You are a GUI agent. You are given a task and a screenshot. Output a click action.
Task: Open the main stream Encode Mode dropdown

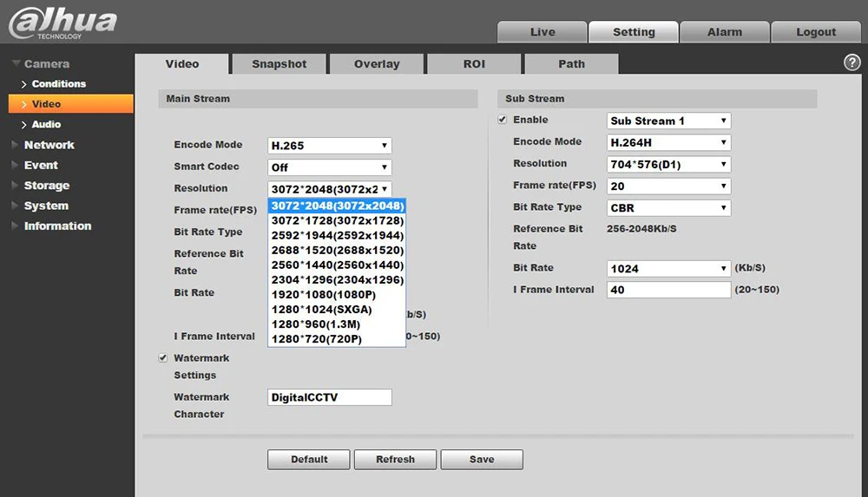coord(329,146)
